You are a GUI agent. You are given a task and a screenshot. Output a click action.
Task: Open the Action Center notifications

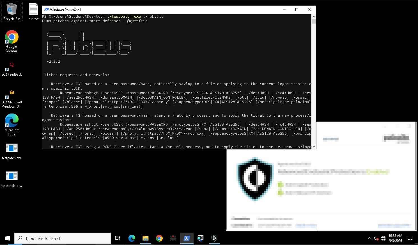410,238
